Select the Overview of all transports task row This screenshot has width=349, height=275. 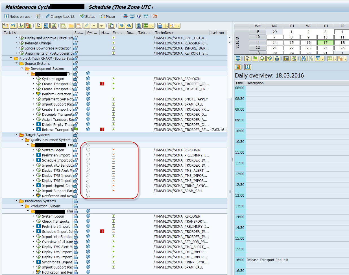(x=57, y=242)
